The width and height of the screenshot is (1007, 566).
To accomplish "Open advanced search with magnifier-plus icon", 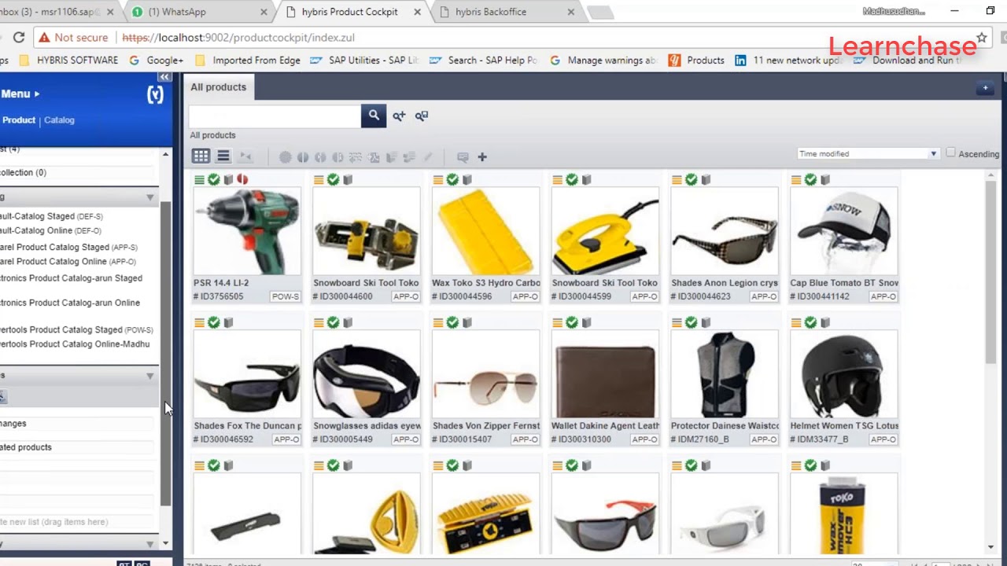I will point(399,116).
